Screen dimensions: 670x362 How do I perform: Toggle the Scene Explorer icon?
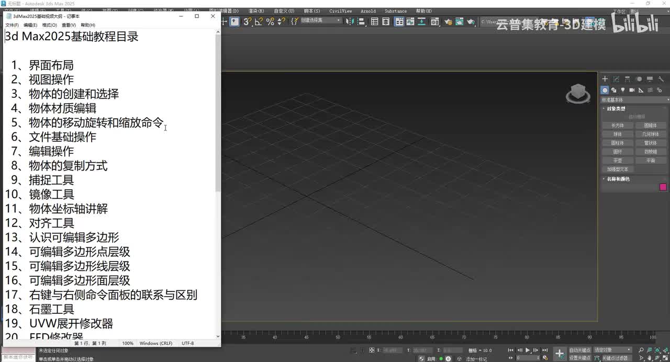point(374,21)
